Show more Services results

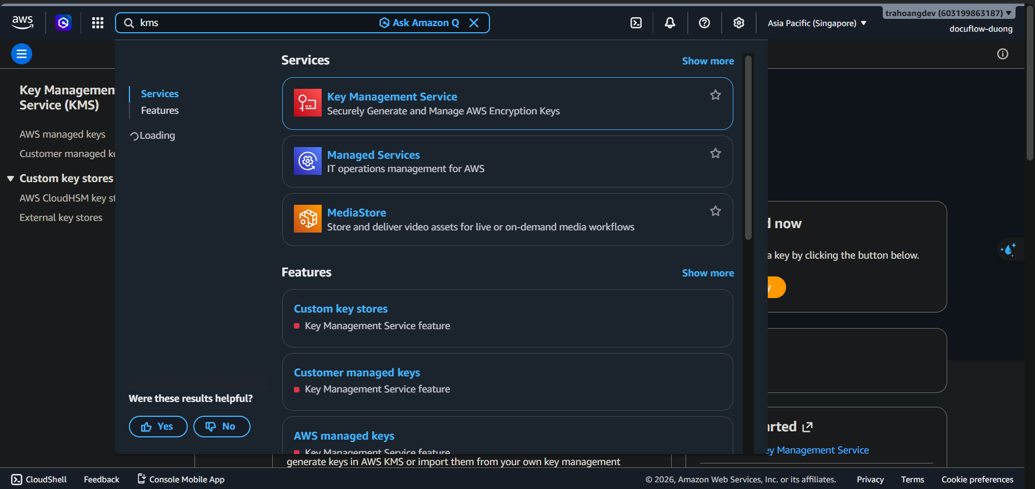tap(708, 61)
